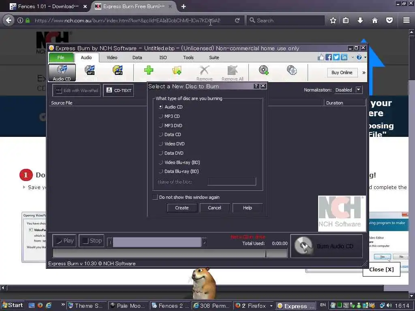
Task: Select the Data CD radio button
Action: 160,134
